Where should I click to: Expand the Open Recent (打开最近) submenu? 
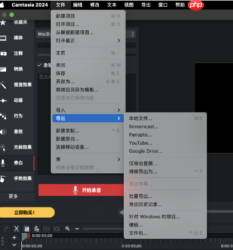pyautogui.click(x=88, y=41)
